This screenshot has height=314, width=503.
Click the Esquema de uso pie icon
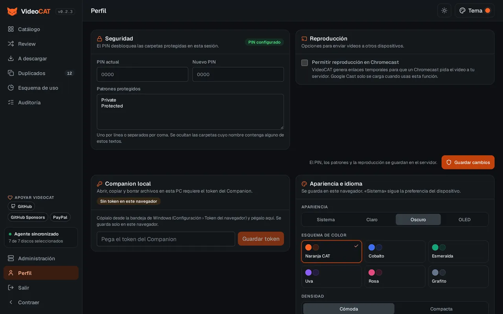pos(11,88)
